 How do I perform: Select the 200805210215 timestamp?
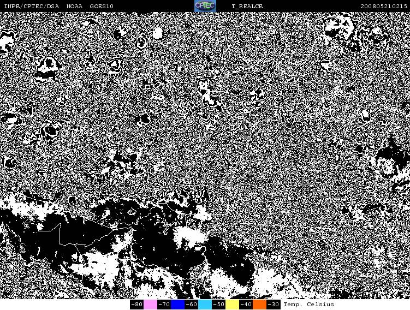click(384, 6)
